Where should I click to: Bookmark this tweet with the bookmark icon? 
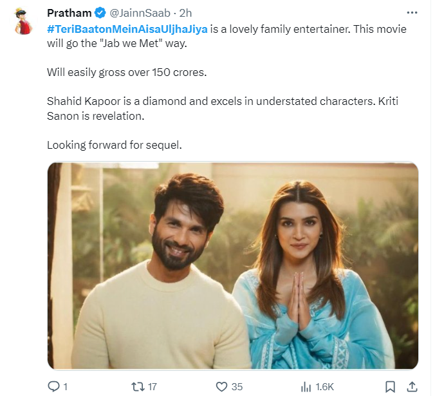[390, 386]
